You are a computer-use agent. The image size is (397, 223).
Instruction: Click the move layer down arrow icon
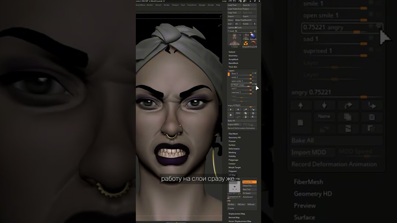pyautogui.click(x=238, y=110)
